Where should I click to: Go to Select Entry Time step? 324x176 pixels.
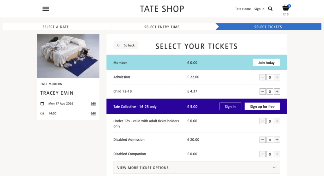162,27
